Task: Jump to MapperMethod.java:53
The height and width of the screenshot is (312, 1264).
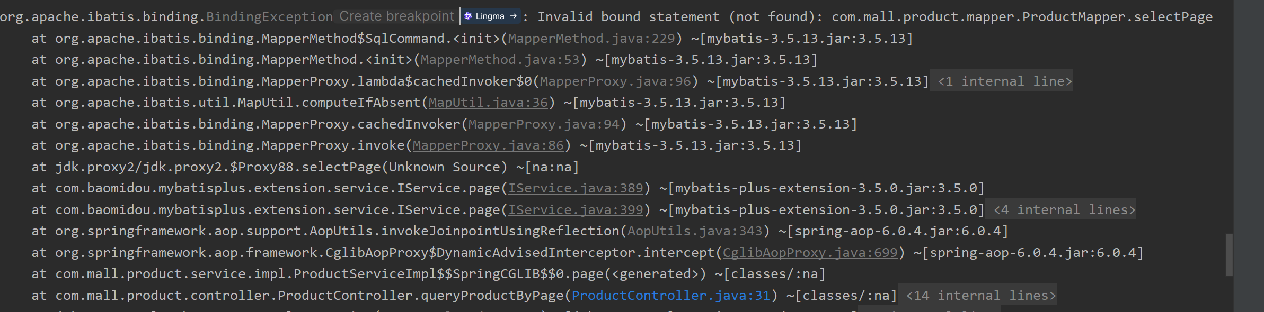Action: [x=500, y=60]
